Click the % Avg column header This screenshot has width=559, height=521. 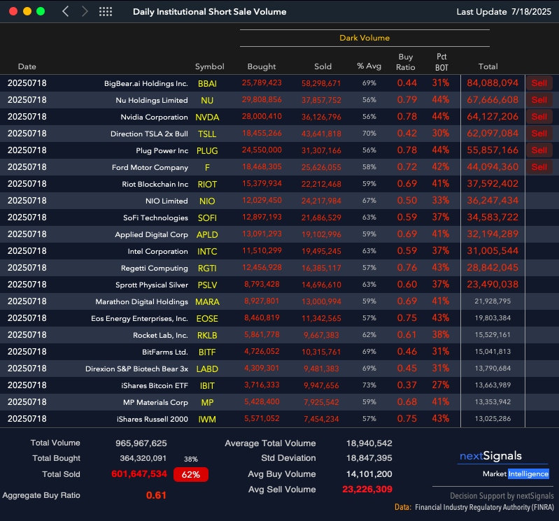(369, 66)
